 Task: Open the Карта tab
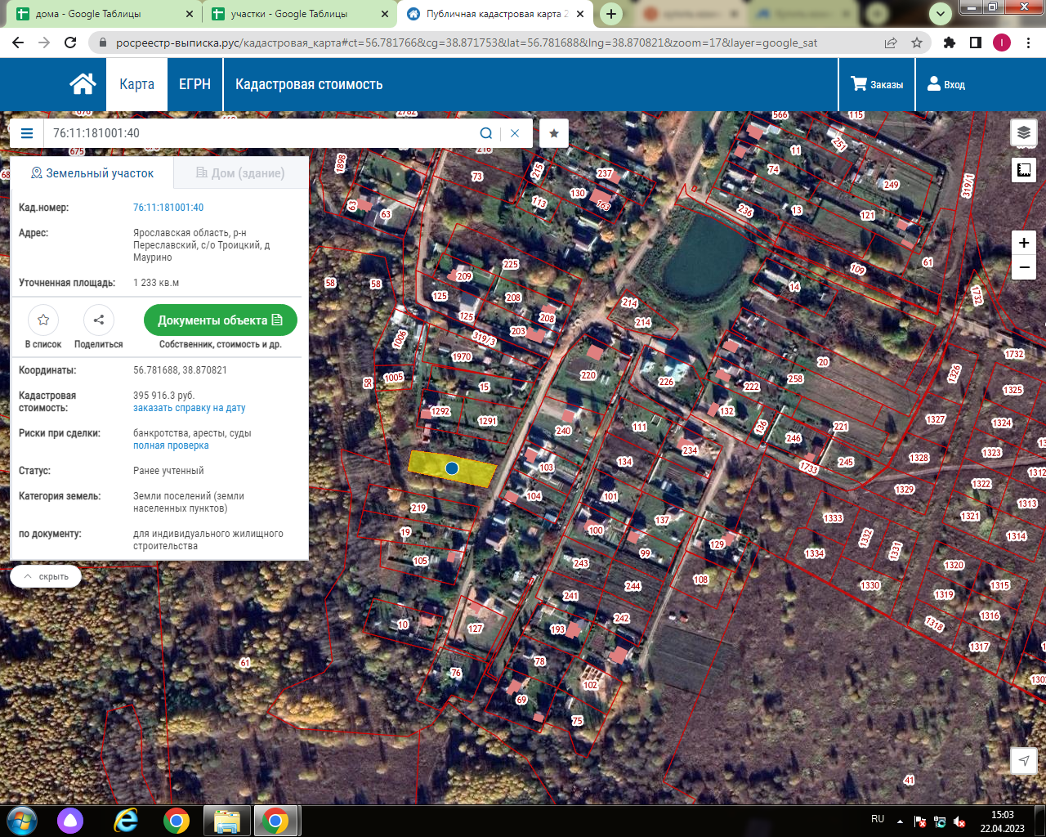point(136,84)
